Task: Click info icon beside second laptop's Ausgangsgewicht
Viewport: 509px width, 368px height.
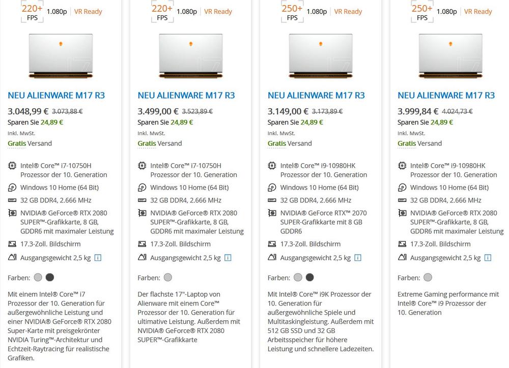Action: (x=228, y=258)
